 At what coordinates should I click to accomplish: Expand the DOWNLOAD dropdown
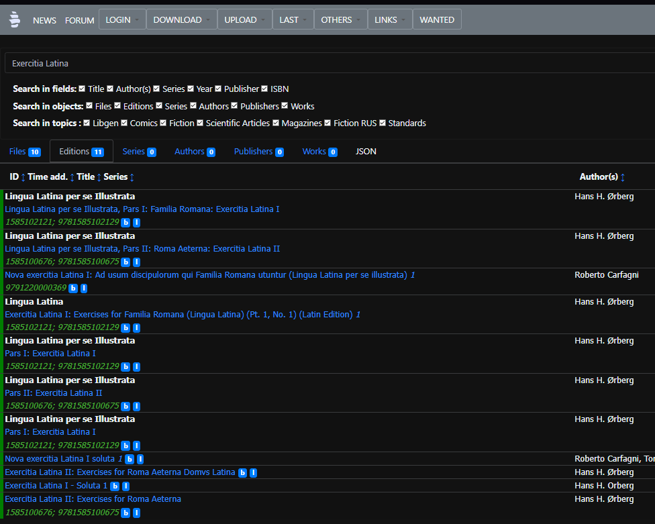[x=182, y=19]
